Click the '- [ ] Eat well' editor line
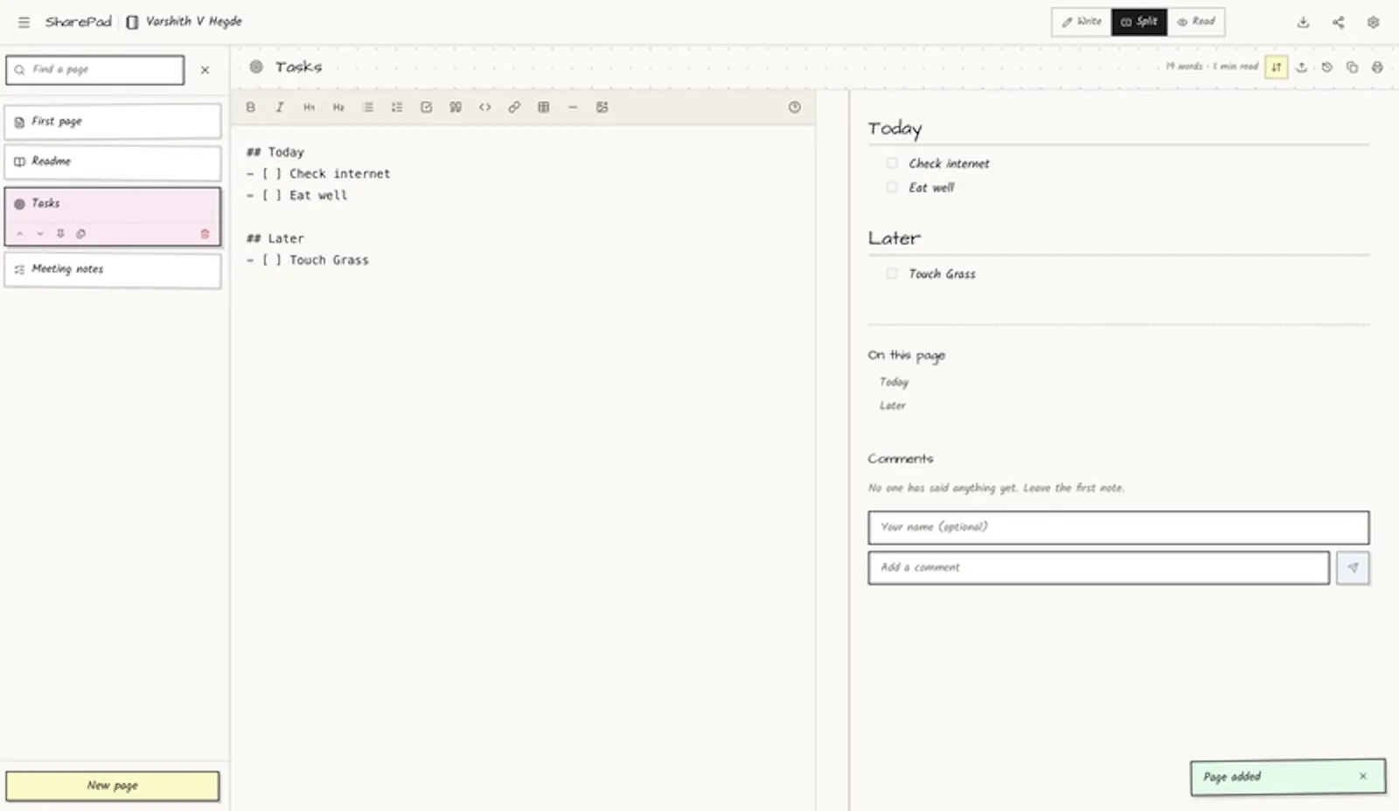 click(x=296, y=195)
